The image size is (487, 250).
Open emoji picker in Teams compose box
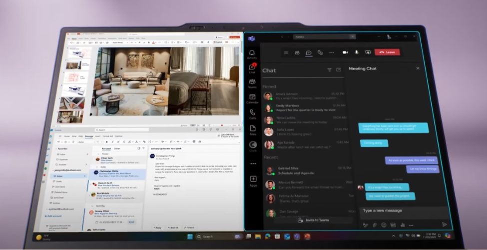(x=384, y=225)
